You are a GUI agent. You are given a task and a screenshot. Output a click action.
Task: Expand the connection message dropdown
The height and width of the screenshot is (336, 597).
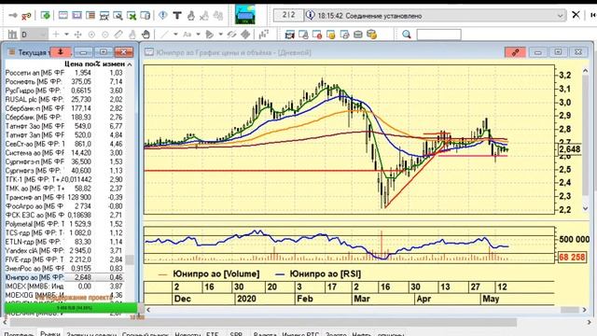coord(560,16)
